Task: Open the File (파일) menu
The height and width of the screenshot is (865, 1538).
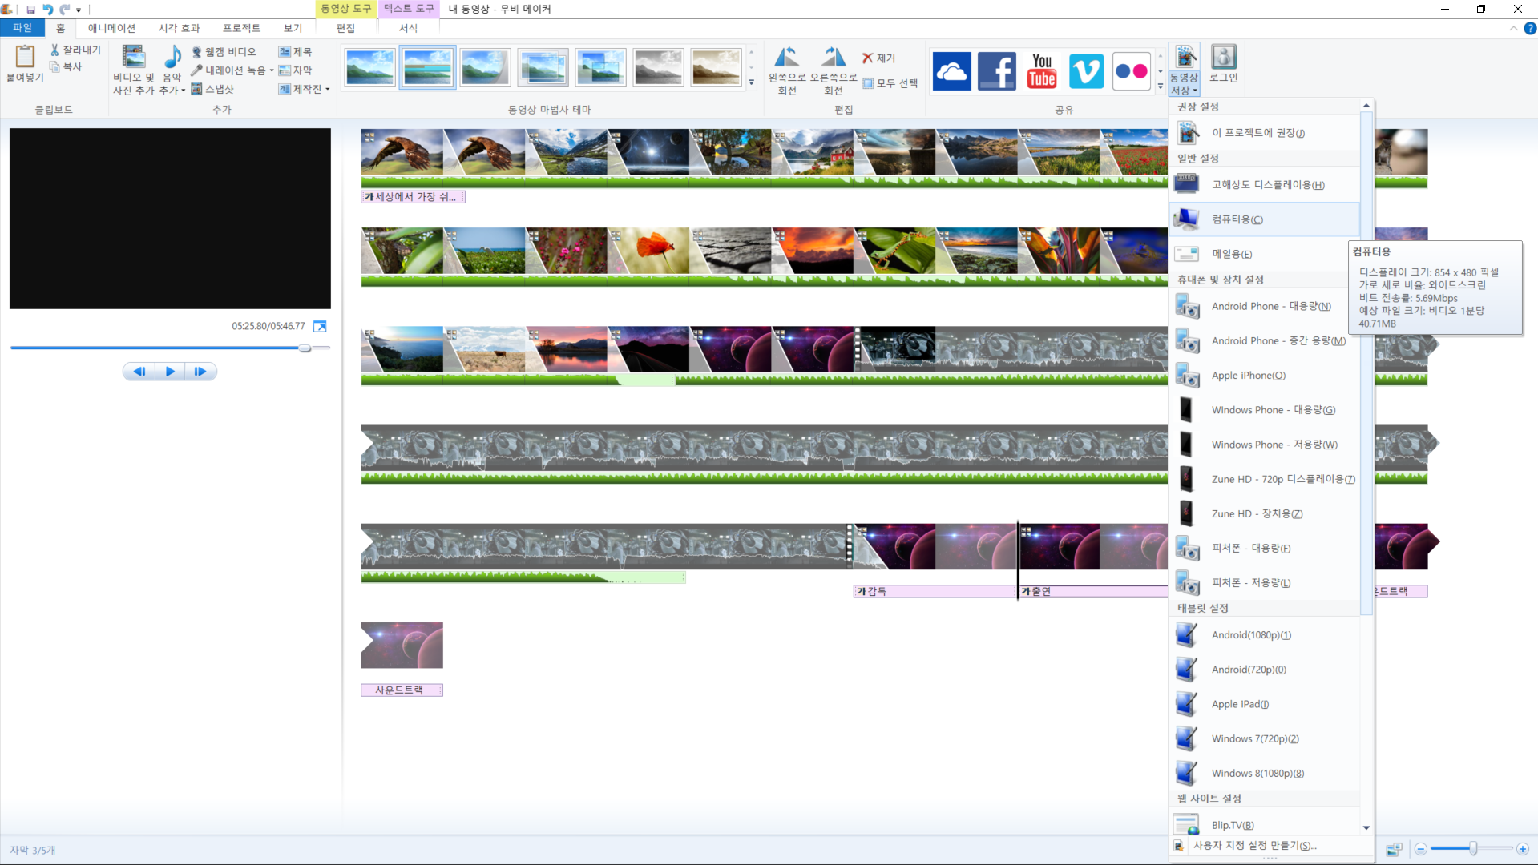Action: click(x=22, y=28)
